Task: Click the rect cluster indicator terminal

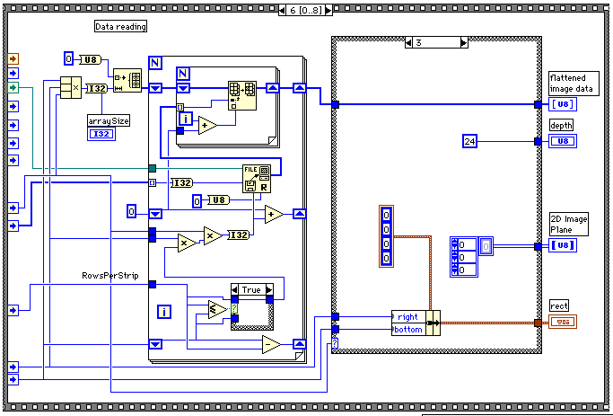Action: click(563, 323)
